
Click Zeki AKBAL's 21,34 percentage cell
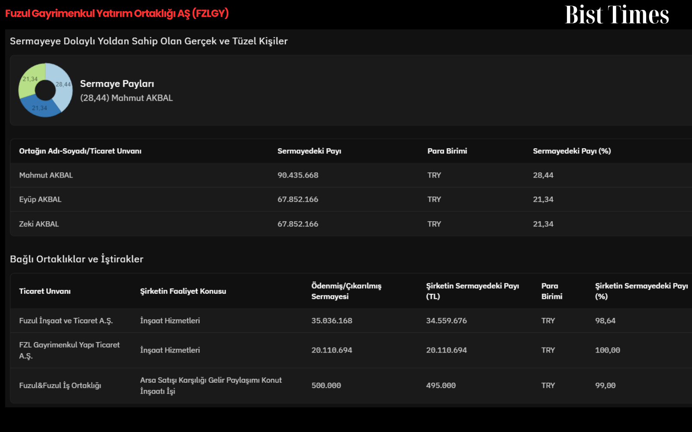(543, 224)
